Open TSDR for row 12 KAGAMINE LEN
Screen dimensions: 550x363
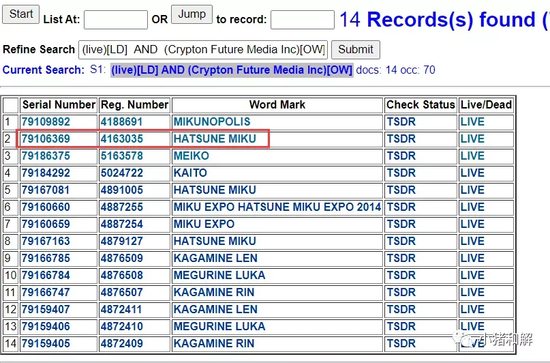click(x=401, y=310)
